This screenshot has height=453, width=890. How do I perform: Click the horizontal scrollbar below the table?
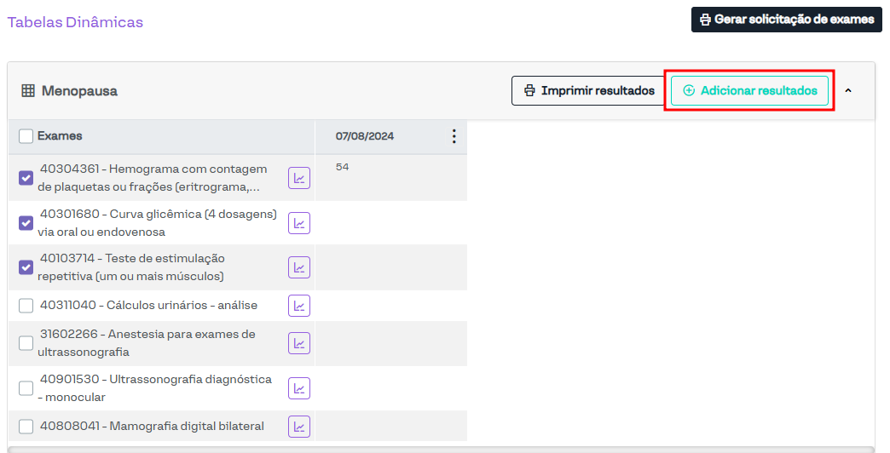(x=441, y=449)
